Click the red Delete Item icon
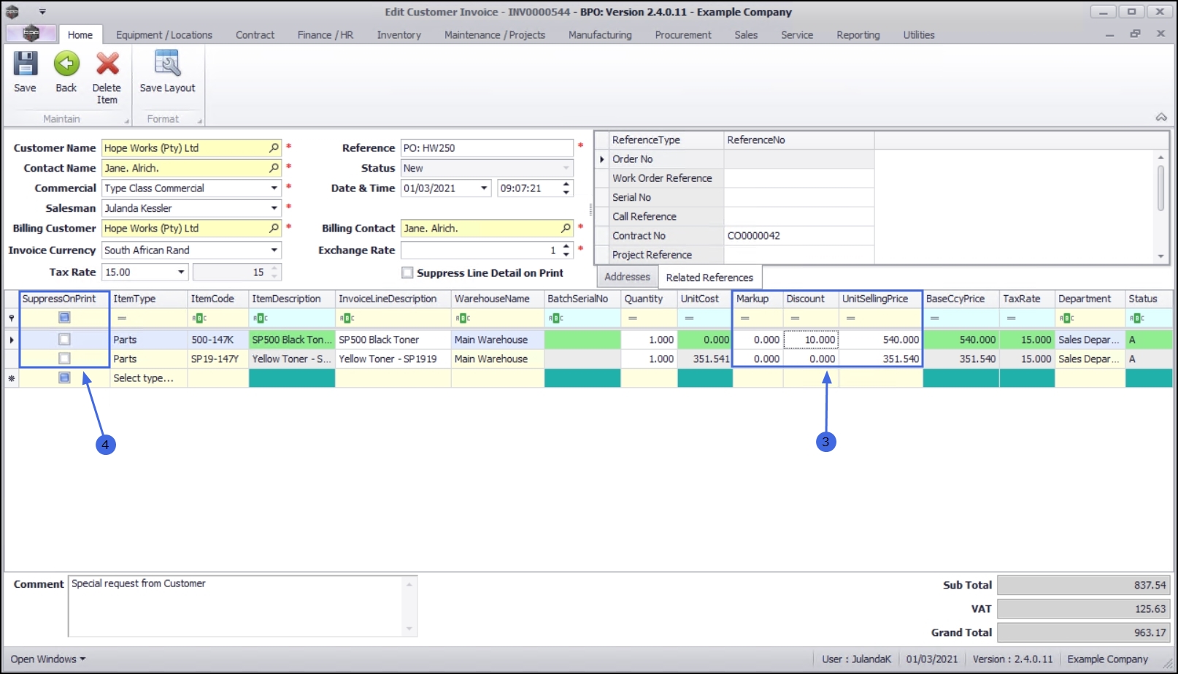Viewport: 1178px width, 674px height. click(107, 64)
